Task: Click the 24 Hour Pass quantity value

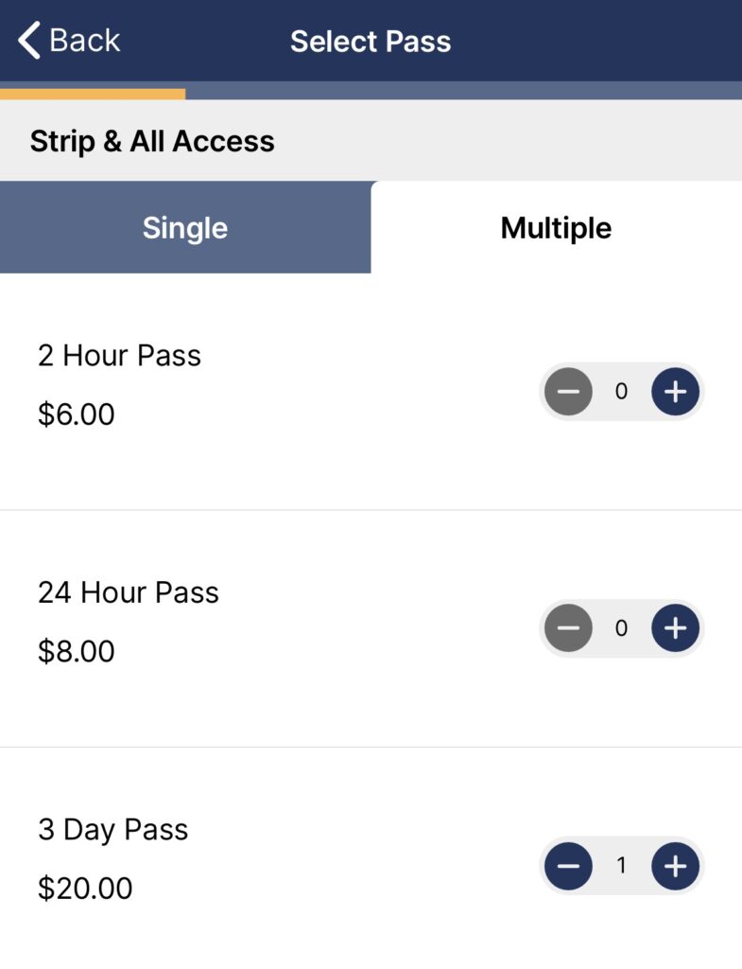Action: point(621,627)
